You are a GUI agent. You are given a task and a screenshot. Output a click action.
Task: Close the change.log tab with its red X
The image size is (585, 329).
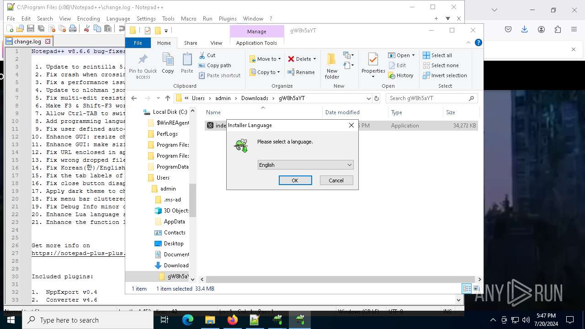pyautogui.click(x=48, y=41)
